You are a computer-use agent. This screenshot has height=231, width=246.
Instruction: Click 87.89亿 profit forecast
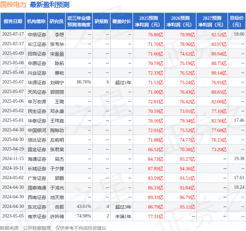156,169
